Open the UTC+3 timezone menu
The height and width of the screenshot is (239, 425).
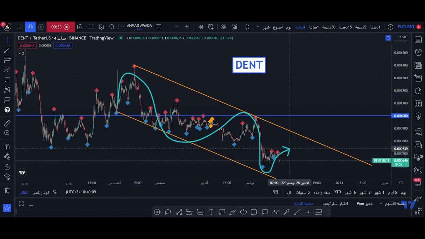tap(81, 192)
